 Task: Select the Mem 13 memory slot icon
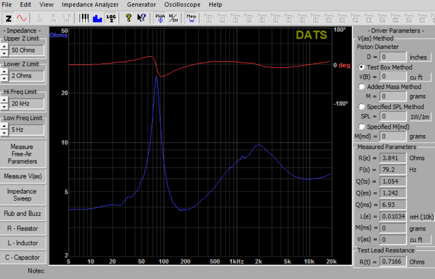tap(369, 18)
